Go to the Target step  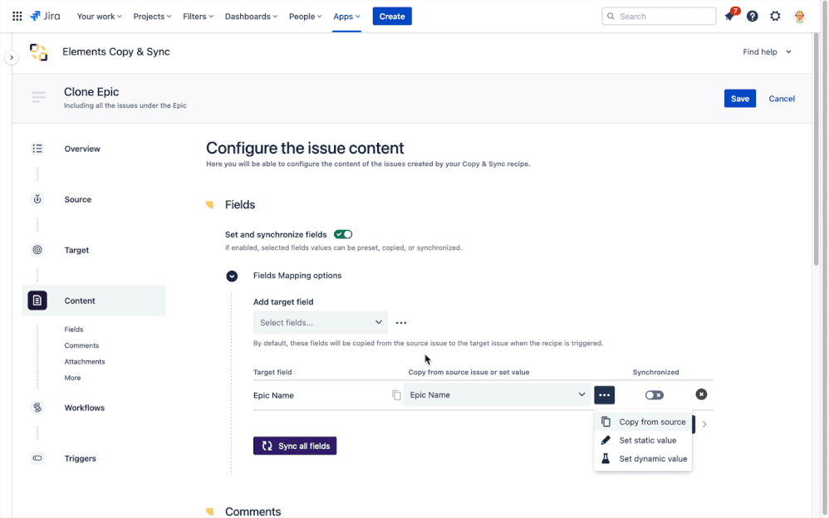pos(76,250)
